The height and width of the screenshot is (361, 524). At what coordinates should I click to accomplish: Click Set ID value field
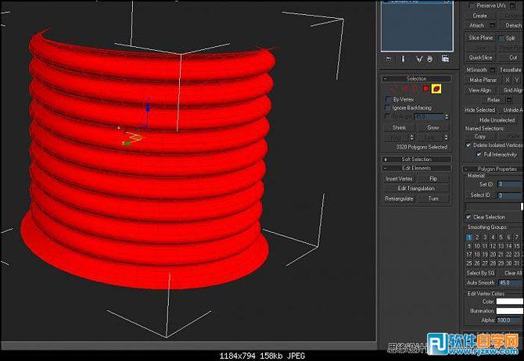[510, 184]
